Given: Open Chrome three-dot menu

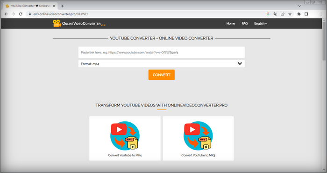Looking at the screenshot, I should (321, 14).
